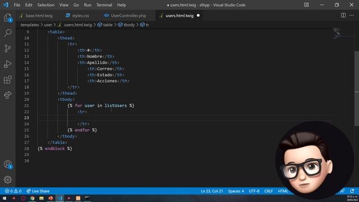Open the Edit menu
Viewport: 359px width, 202px height.
coord(29,5)
